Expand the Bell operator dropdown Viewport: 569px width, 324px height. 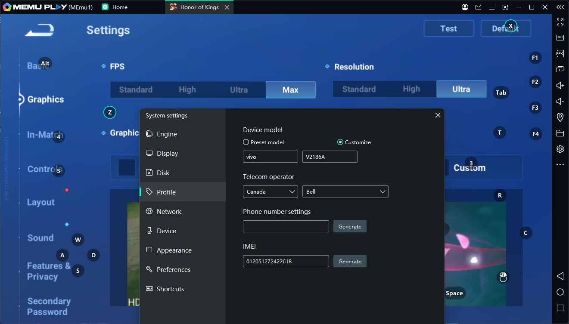click(x=345, y=191)
